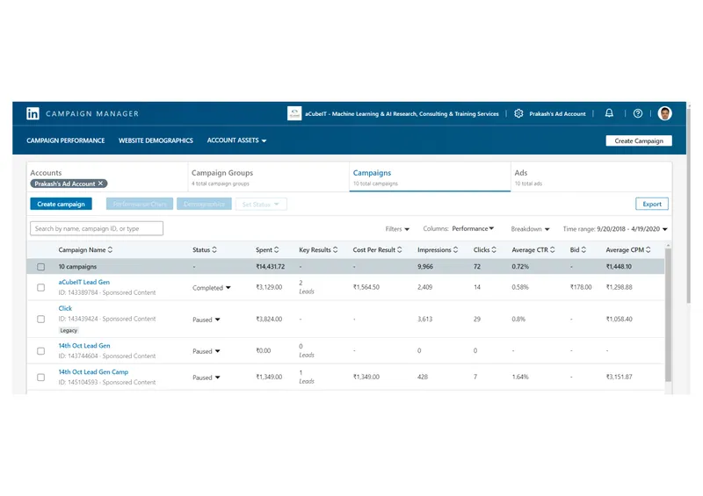Open the help question mark icon
Screen dimensions: 703x496
pyautogui.click(x=638, y=113)
